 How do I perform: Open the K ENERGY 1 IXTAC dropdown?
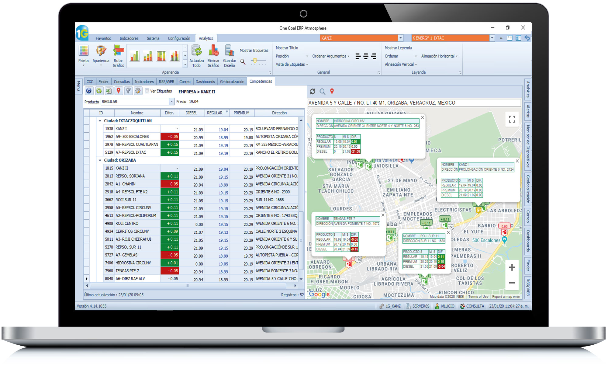tap(492, 38)
